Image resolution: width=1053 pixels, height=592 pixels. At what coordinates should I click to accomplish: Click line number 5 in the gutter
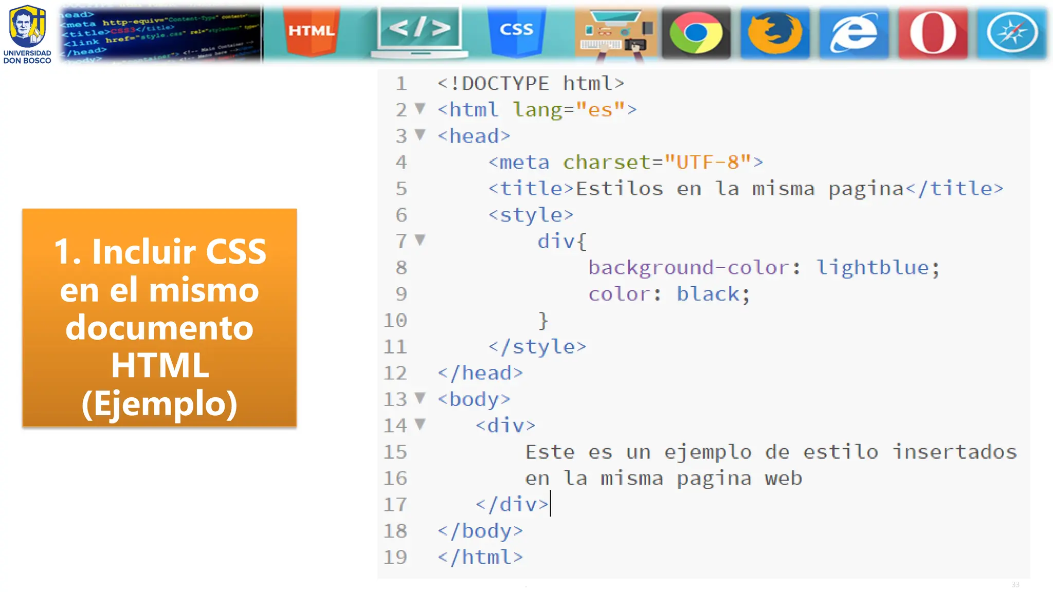point(401,189)
